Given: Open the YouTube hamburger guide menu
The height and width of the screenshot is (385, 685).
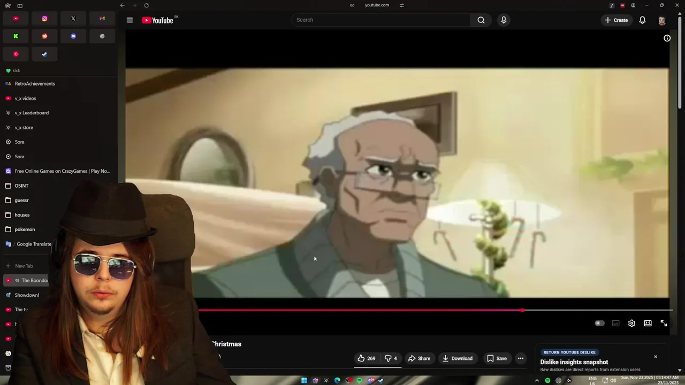Looking at the screenshot, I should (130, 20).
